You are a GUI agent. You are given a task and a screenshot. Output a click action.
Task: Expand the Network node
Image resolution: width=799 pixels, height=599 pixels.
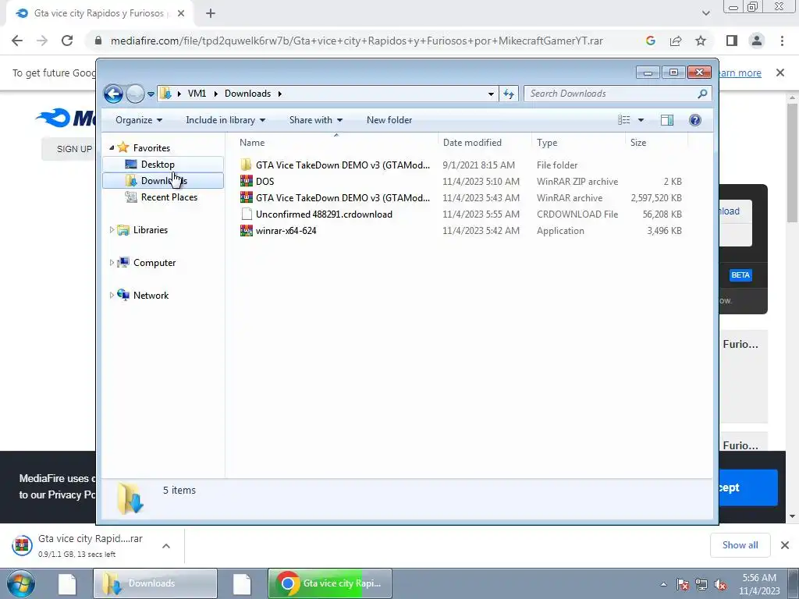[112, 296]
